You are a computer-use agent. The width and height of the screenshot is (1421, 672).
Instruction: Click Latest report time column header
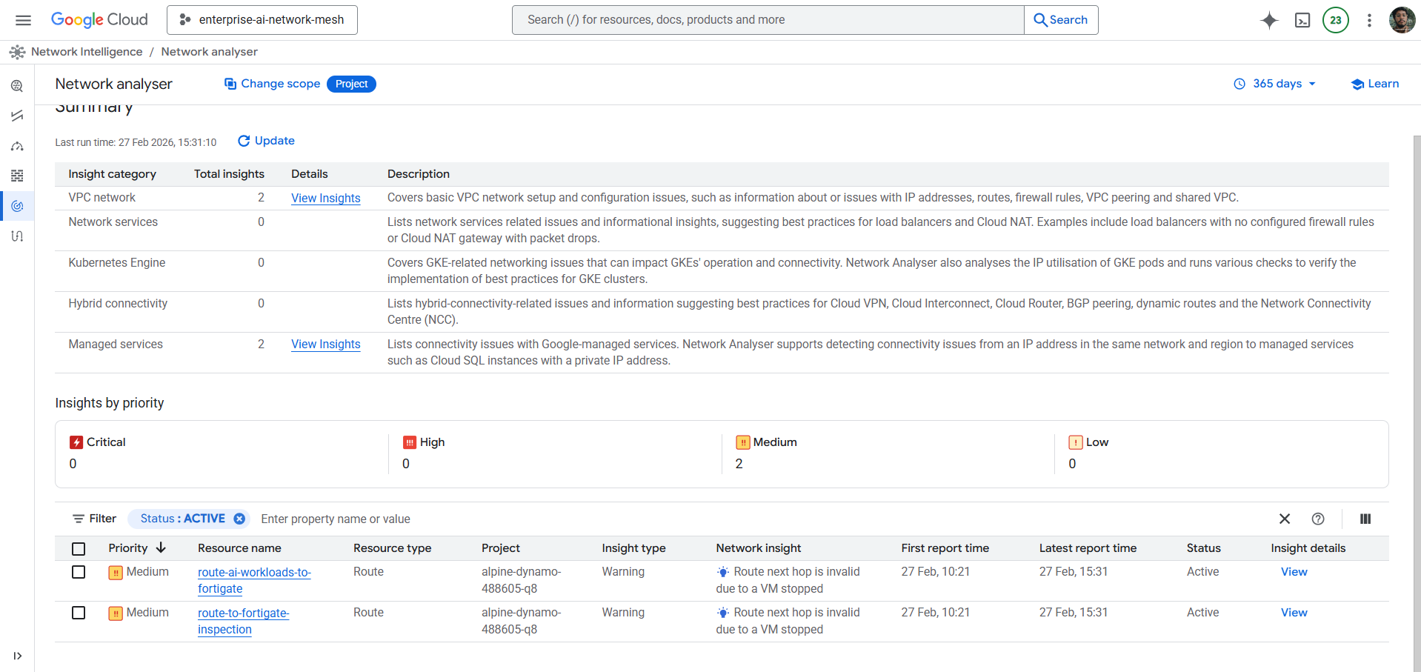click(x=1088, y=548)
